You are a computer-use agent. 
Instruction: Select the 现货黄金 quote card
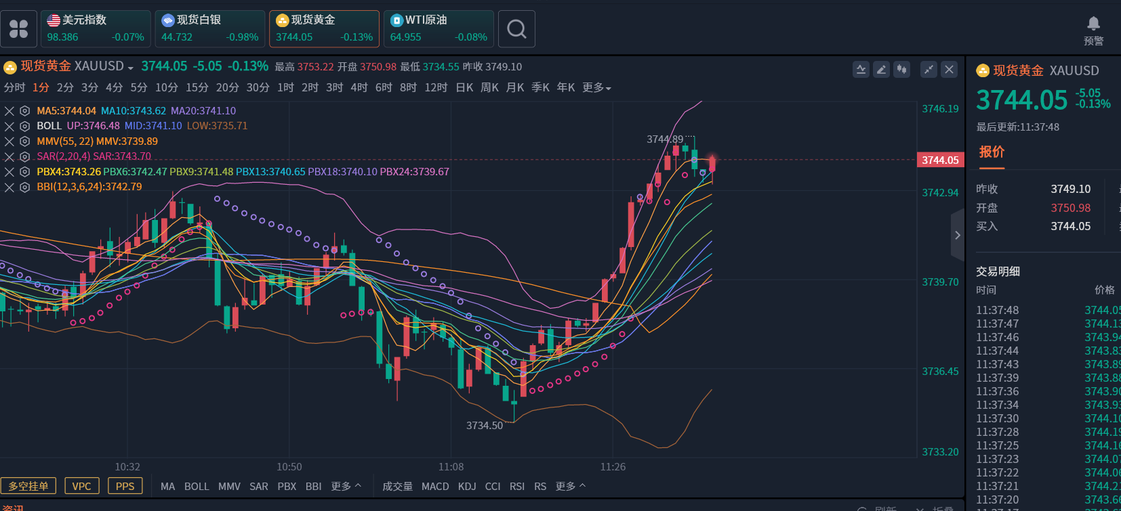[324, 28]
